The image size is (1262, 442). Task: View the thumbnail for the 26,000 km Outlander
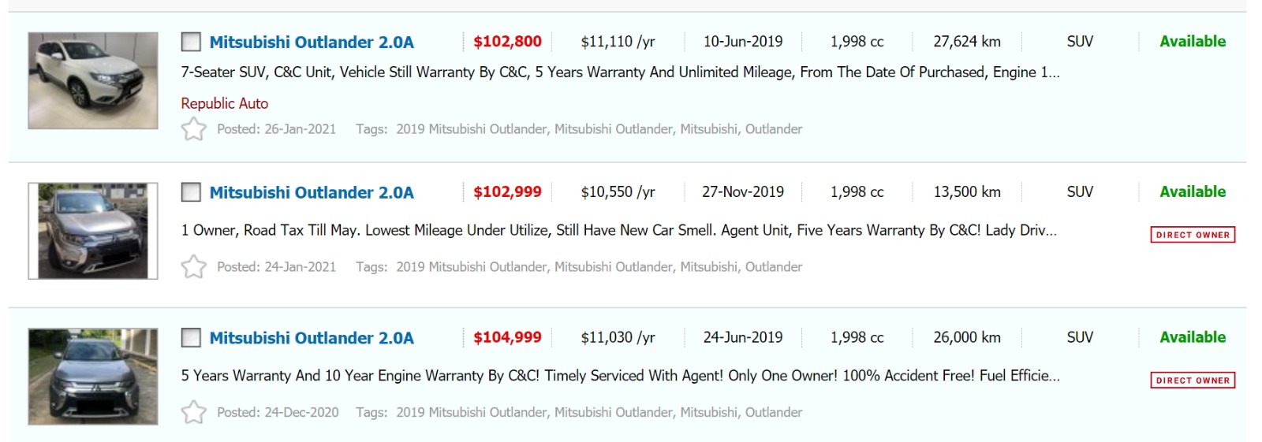(93, 377)
